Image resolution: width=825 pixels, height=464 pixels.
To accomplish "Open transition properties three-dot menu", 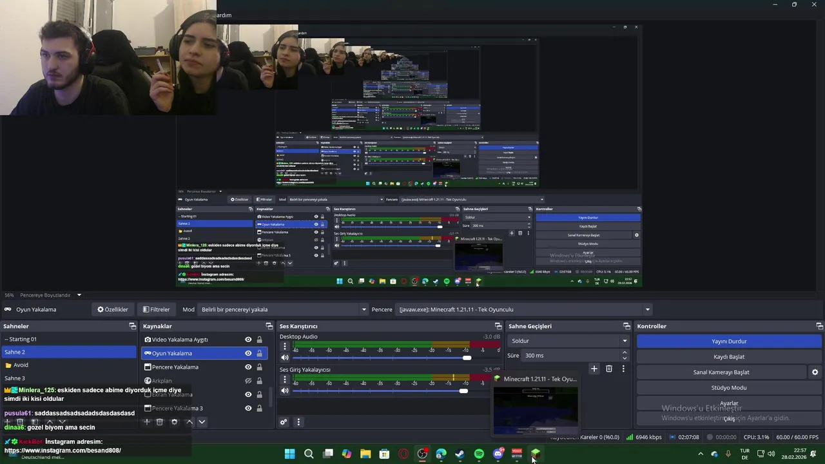I will (x=623, y=369).
